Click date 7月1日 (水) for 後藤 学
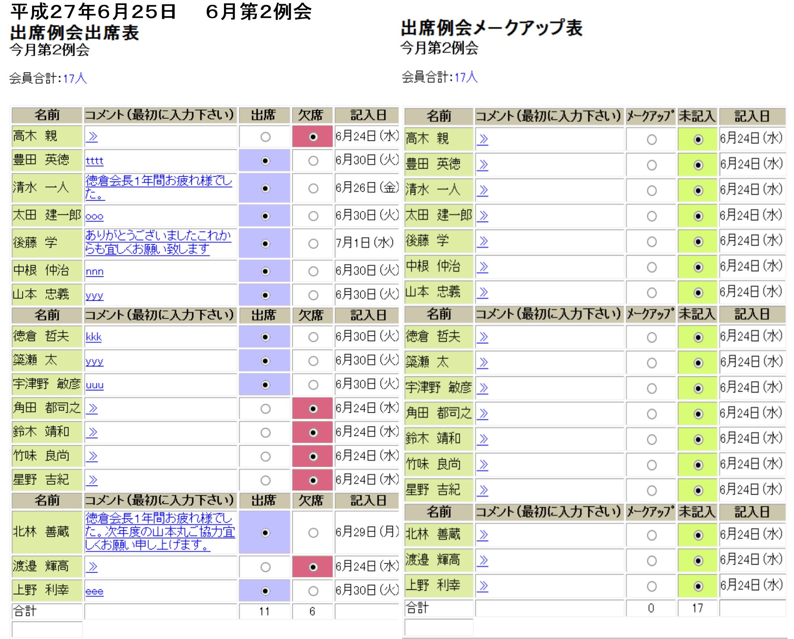794x639 pixels. [364, 243]
